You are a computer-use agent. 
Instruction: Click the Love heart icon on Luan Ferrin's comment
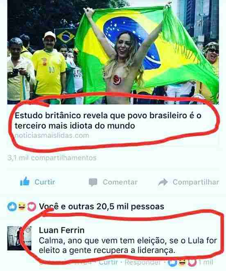click(192, 262)
